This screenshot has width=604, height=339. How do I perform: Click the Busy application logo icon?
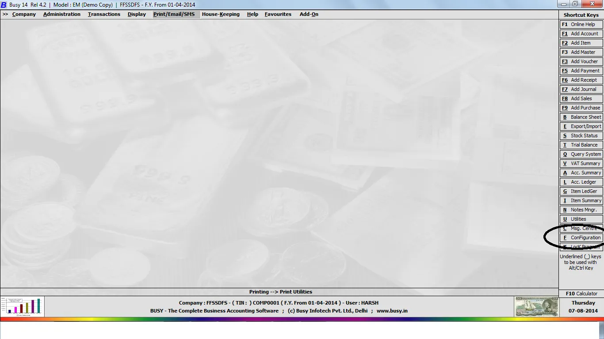pyautogui.click(x=4, y=4)
